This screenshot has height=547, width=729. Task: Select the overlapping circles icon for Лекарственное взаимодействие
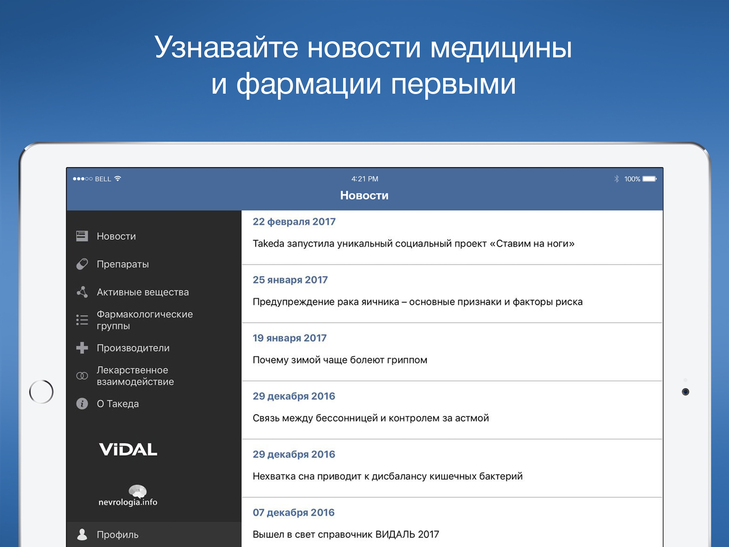[82, 376]
